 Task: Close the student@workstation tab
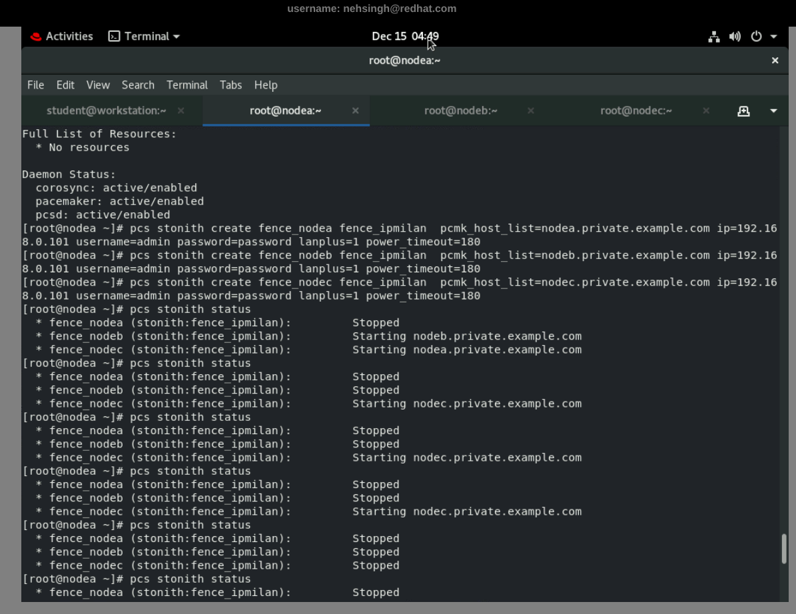[x=181, y=111]
